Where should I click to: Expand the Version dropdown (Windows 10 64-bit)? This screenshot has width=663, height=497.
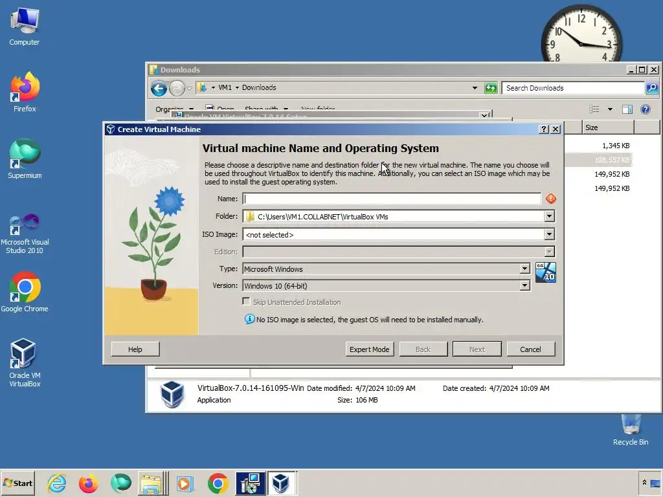pyautogui.click(x=524, y=285)
